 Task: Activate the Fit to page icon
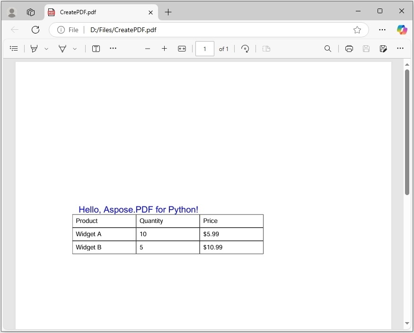pyautogui.click(x=182, y=48)
